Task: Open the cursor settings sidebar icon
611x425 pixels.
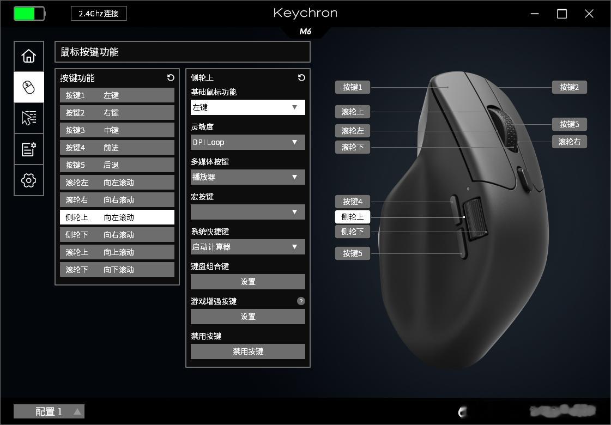Action: click(29, 118)
